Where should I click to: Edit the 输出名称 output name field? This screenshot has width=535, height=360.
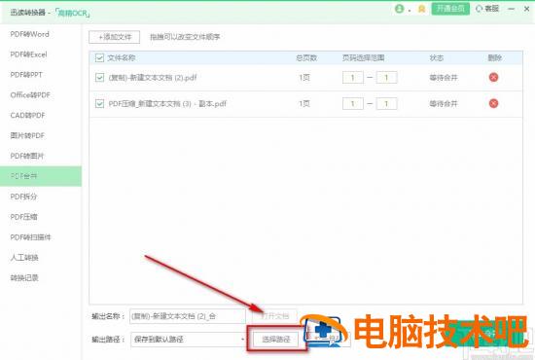click(188, 316)
